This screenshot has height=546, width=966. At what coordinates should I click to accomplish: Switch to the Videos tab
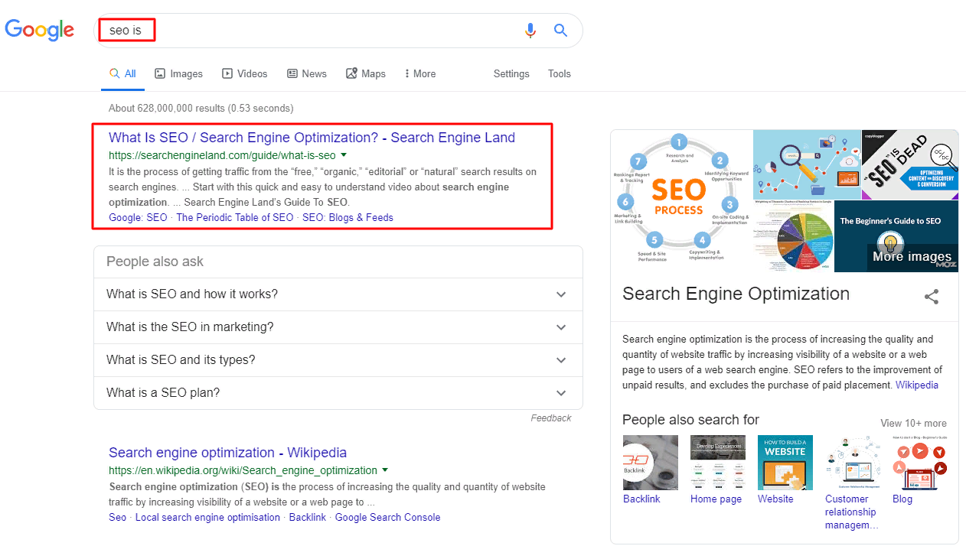244,74
